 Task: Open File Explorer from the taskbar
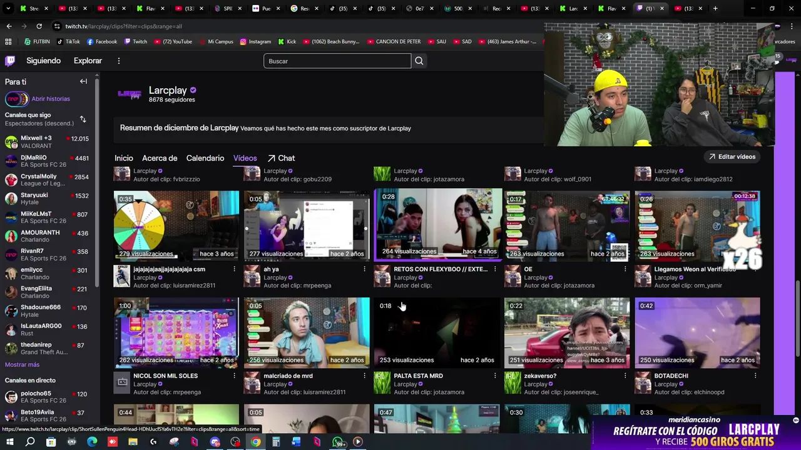pyautogui.click(x=133, y=442)
